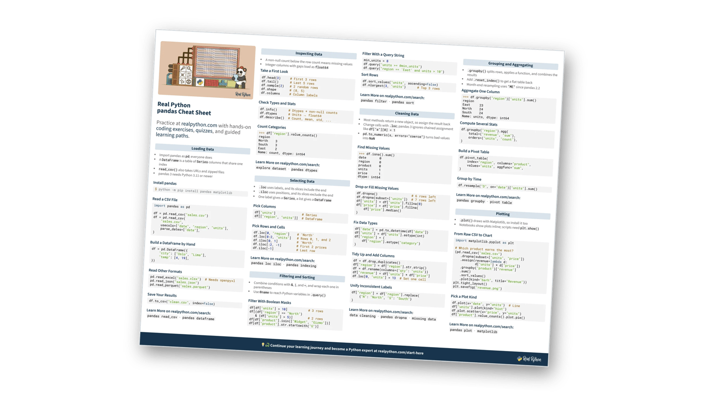The width and height of the screenshot is (704, 396).
Task: Click the "Plotting" section header
Action: click(503, 214)
